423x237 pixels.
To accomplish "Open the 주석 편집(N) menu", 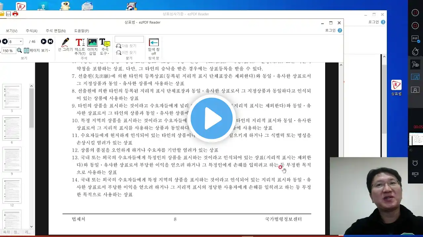I will click(x=56, y=31).
